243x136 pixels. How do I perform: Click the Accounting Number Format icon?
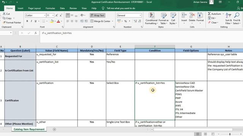pyautogui.click(x=119, y=21)
